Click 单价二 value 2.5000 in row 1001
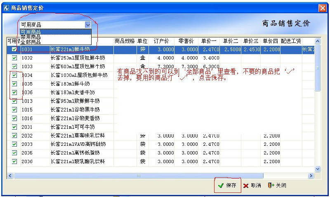 tap(232, 49)
